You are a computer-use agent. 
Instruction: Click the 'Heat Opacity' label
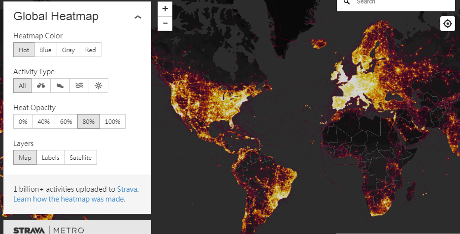34,108
